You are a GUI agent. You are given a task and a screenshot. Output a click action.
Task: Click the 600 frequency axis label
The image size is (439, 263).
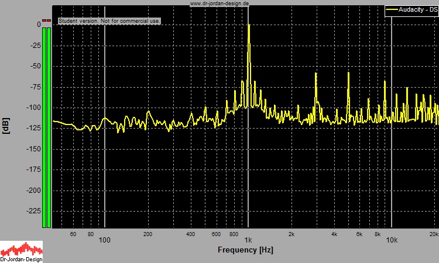click(x=216, y=234)
